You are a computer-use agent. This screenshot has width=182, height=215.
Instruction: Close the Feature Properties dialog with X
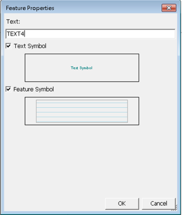169,8
